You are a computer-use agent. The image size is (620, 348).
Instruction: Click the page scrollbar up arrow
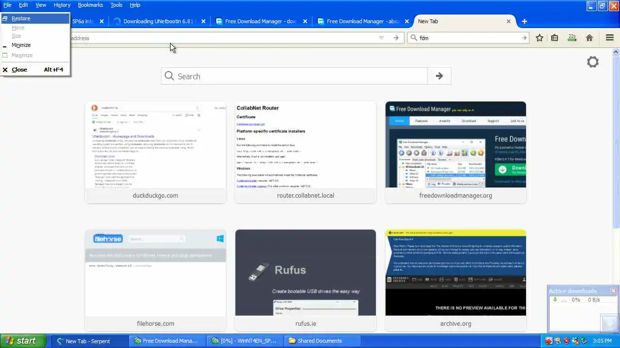coord(616,52)
